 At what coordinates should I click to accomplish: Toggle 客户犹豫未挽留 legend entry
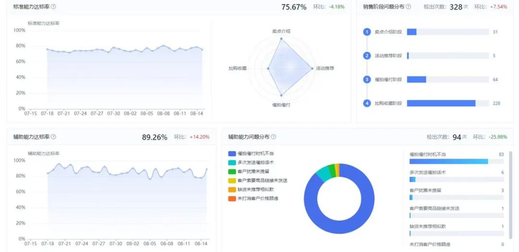[x=251, y=172]
